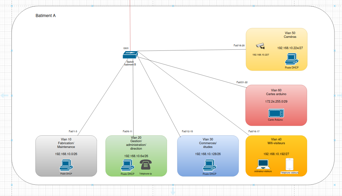Viewport: 342px width, 196px height.
Task: Click the Batiment A title label
Action: click(45, 16)
